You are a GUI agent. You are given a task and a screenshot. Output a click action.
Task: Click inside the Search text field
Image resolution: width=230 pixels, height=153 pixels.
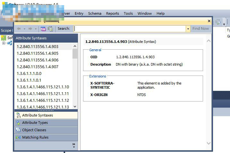coord(130,29)
